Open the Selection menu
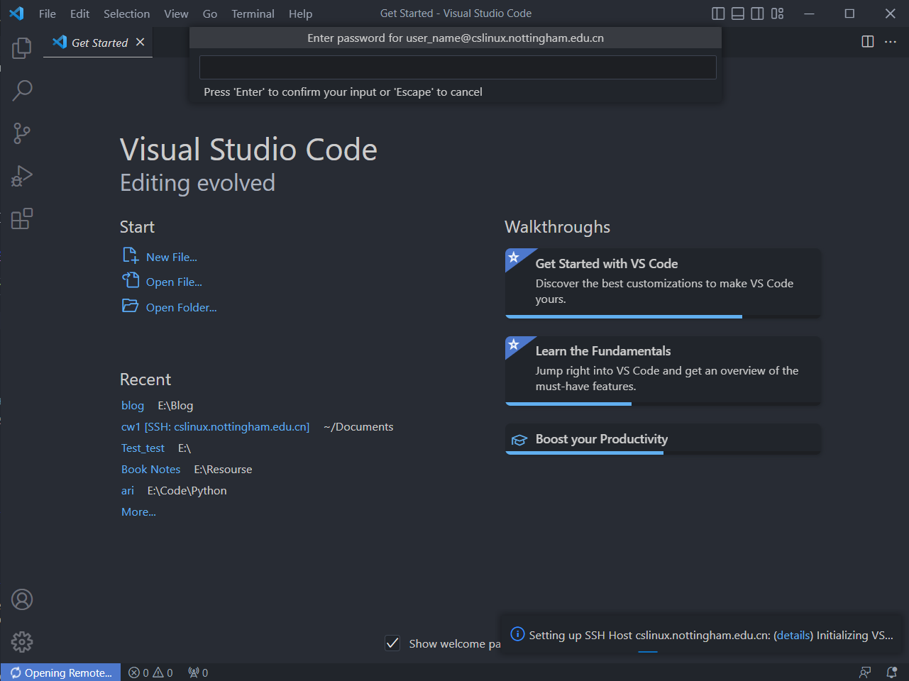Image resolution: width=909 pixels, height=681 pixels. (127, 13)
